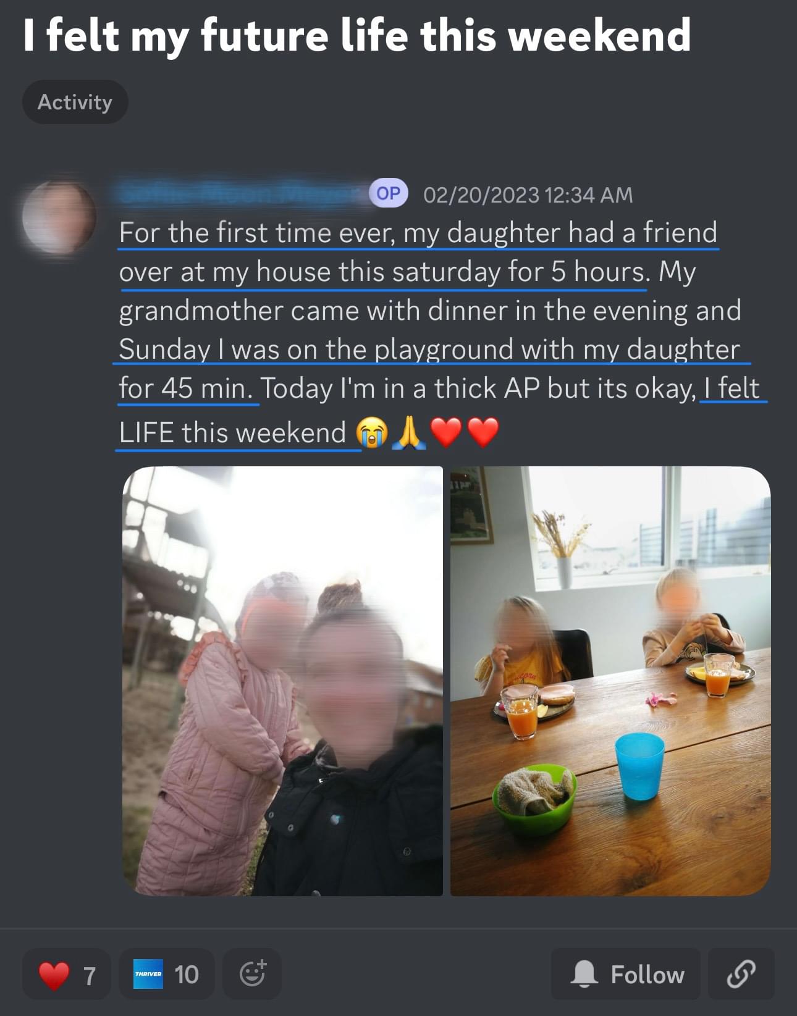Toggle the red heart reaction with 7
This screenshot has height=1016, width=797.
tap(67, 975)
